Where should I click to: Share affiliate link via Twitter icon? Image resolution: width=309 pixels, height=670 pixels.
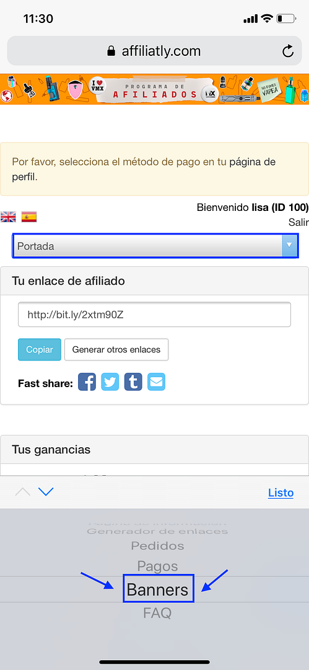pos(110,382)
